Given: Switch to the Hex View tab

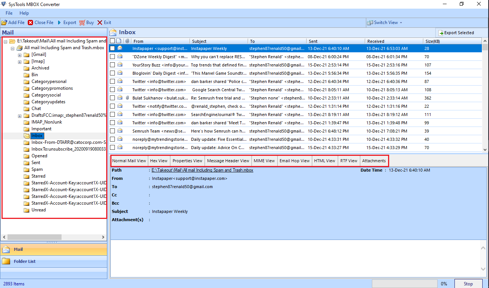Looking at the screenshot, I should [x=159, y=161].
